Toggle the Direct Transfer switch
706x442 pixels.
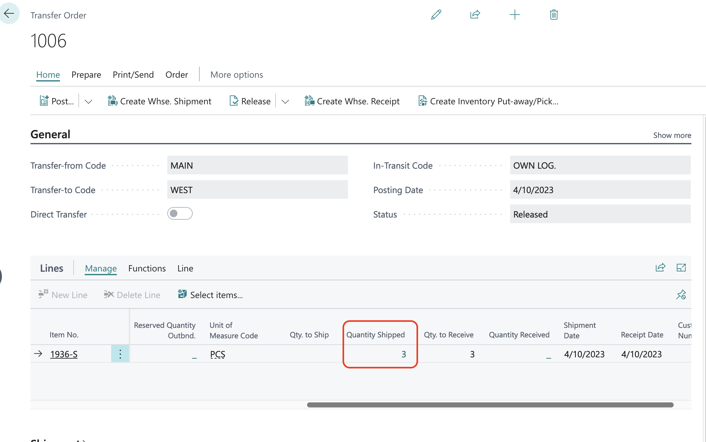click(180, 214)
